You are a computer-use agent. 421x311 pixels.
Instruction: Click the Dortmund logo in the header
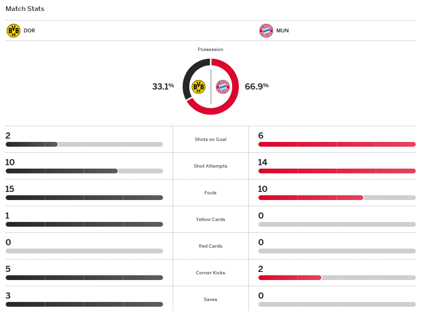tap(13, 31)
